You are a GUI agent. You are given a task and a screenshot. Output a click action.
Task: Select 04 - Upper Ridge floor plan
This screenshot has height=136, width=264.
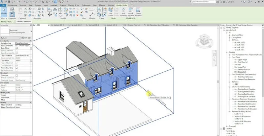[241, 60]
